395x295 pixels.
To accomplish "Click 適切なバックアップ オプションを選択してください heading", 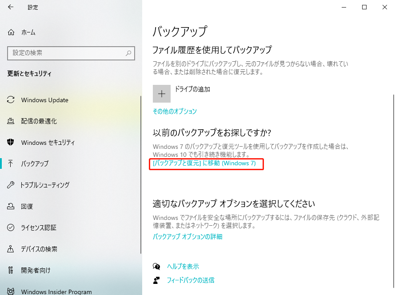I will coord(234,203).
